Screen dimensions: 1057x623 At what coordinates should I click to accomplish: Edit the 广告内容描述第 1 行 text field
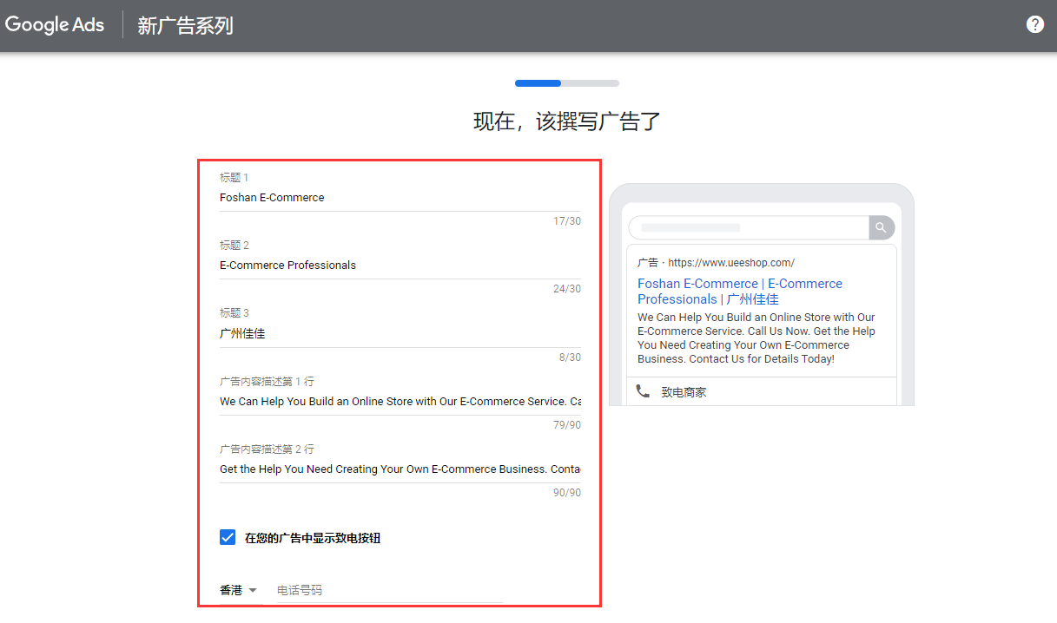pos(400,401)
